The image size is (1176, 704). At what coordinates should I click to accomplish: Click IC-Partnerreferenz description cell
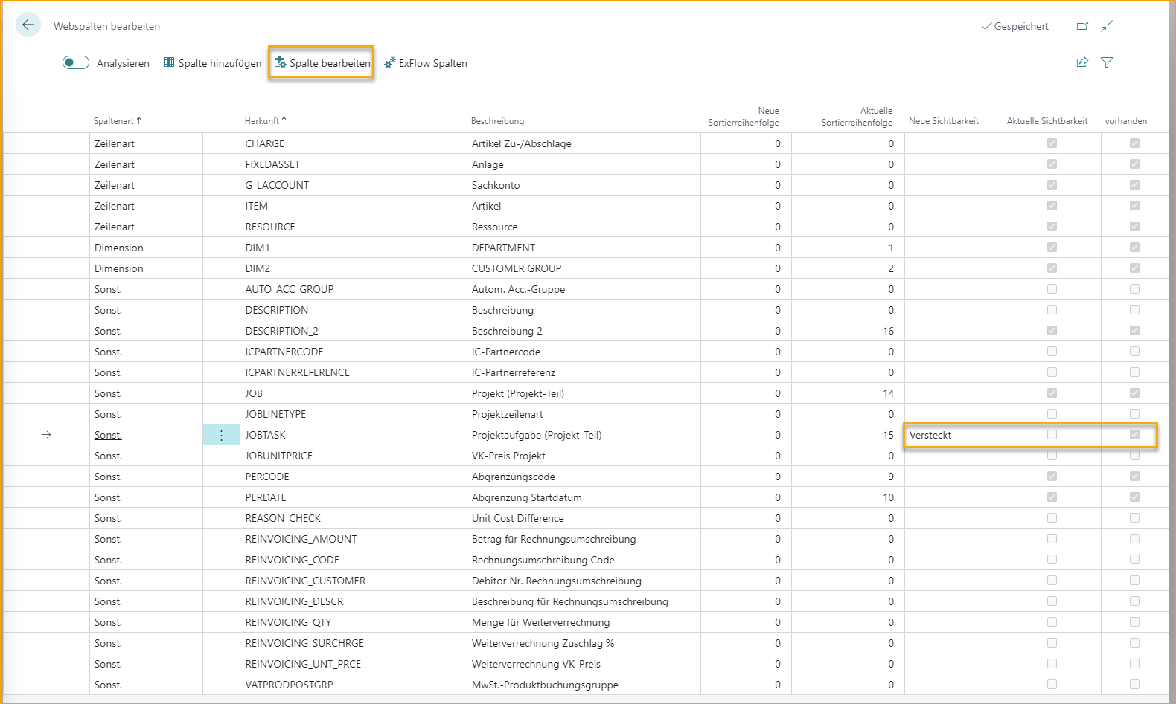pyautogui.click(x=584, y=372)
